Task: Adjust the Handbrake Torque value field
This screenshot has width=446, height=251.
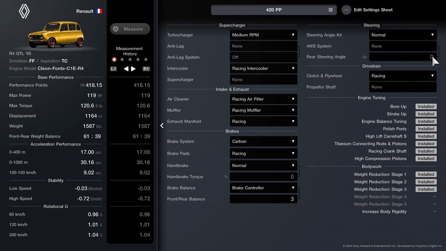Action: click(263, 177)
